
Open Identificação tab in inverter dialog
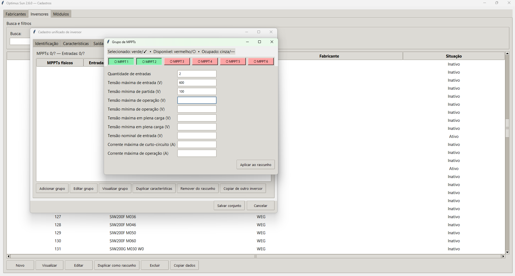(x=47, y=43)
